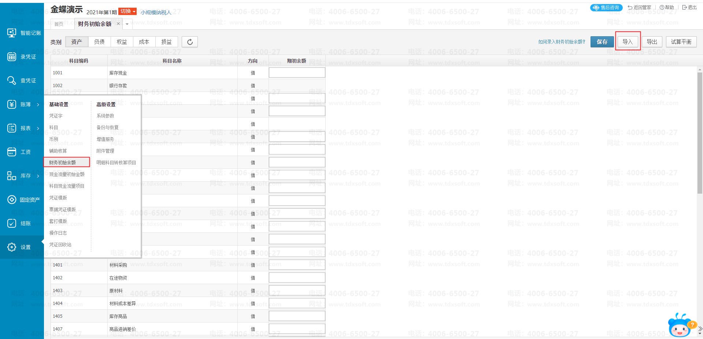Expand the tab list dropdown arrow
This screenshot has height=339, width=703.
[x=127, y=24]
